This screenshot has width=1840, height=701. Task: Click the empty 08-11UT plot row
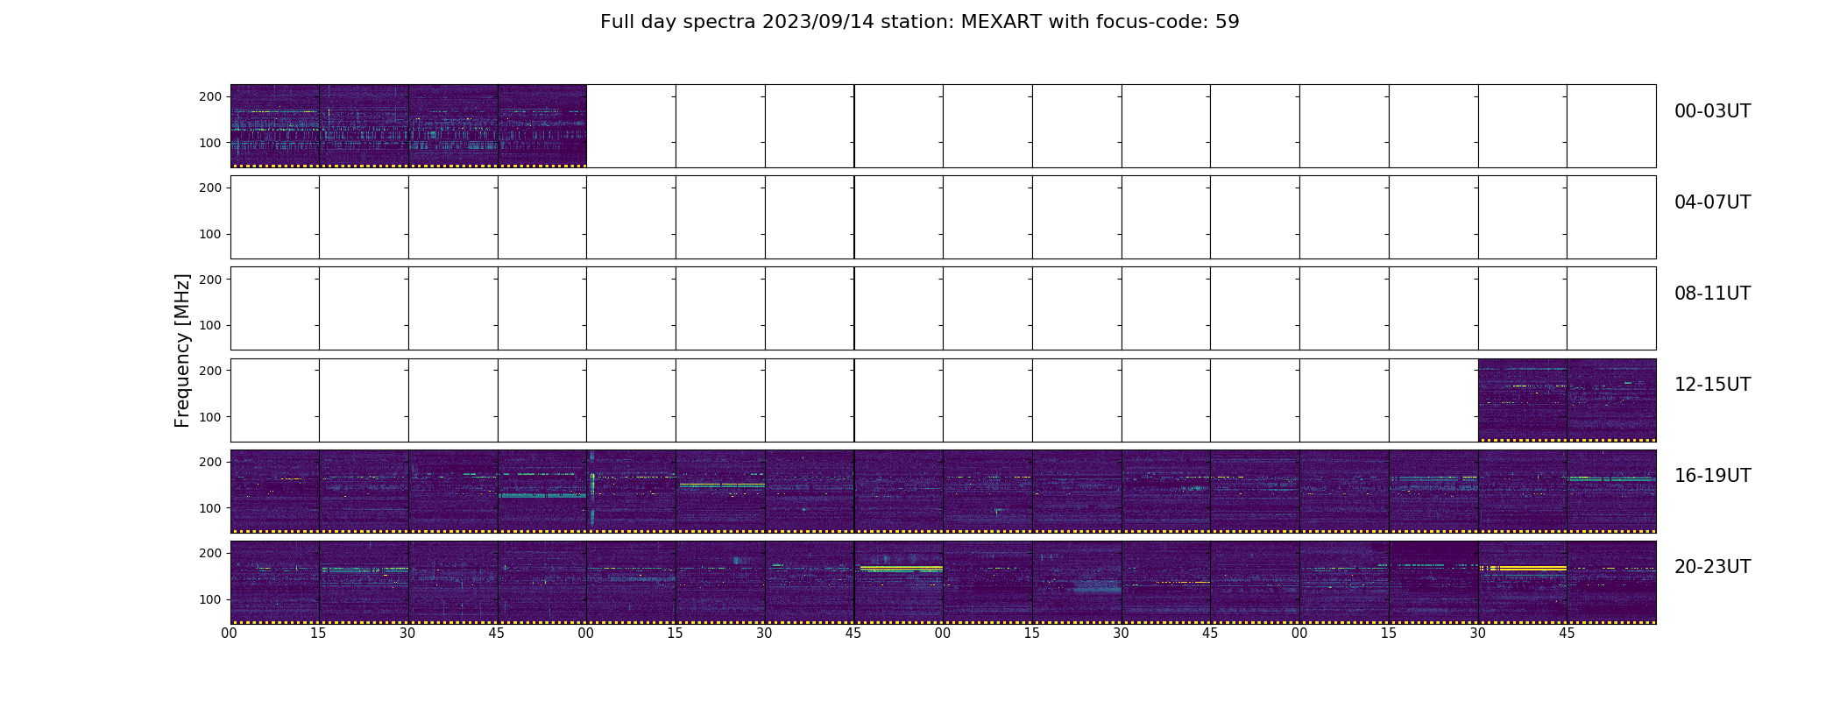pos(943,308)
